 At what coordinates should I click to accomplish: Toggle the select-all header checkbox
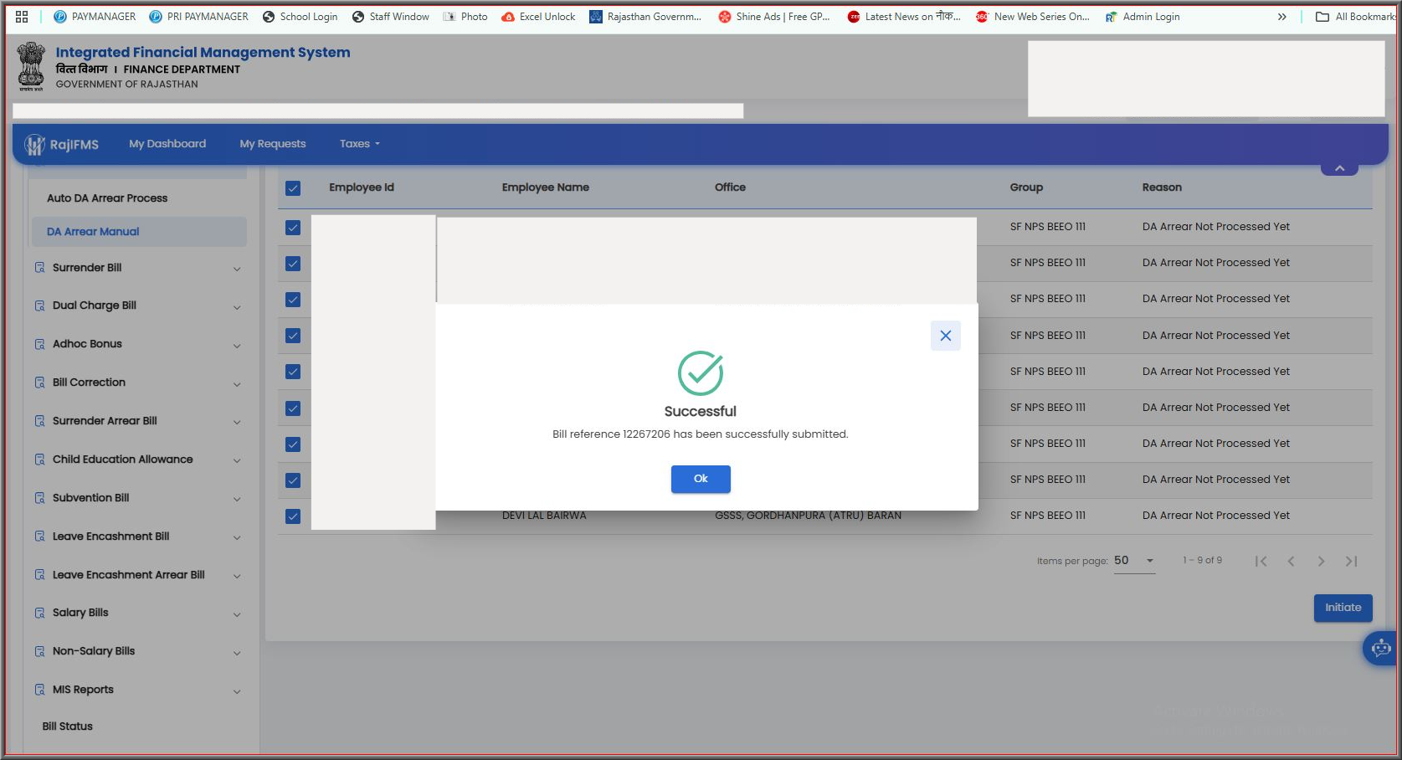(x=293, y=188)
